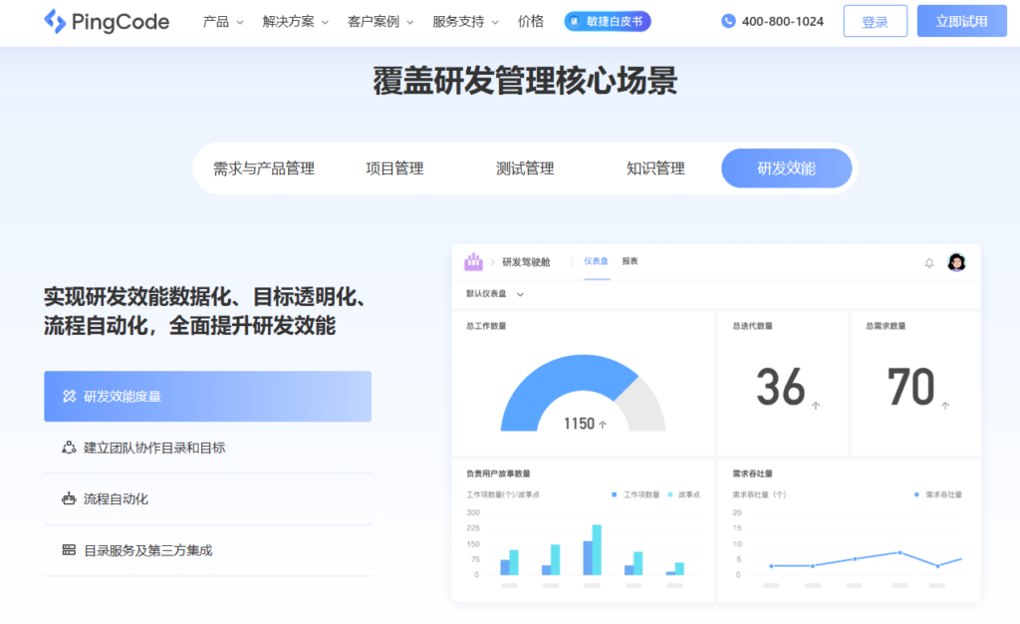Click the number 70 under 总需求数量

point(910,387)
